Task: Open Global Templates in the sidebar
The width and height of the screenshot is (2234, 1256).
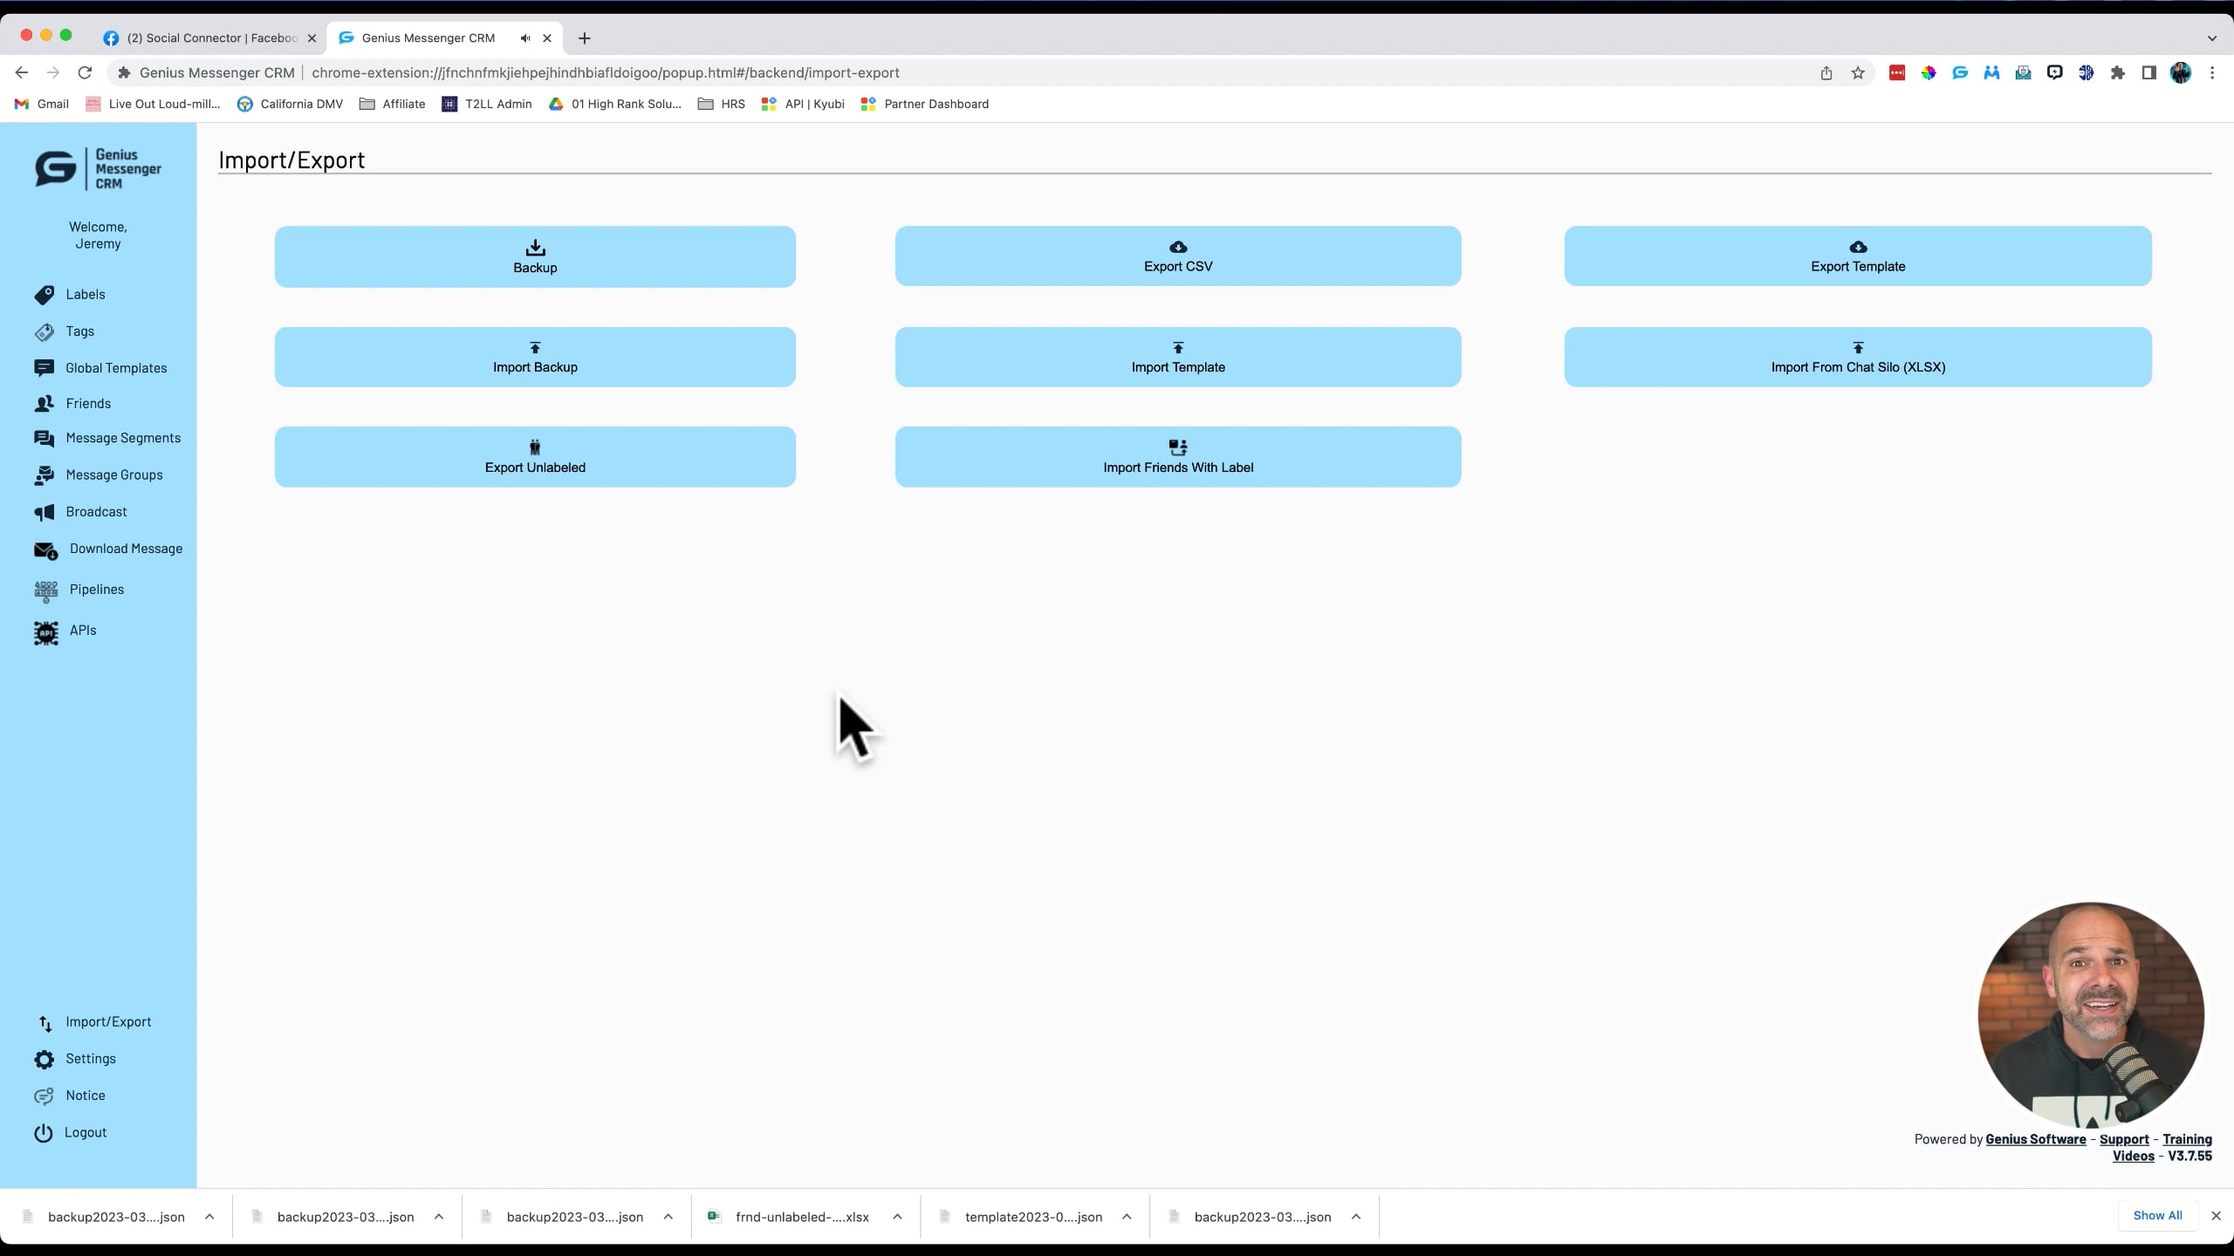Action: pyautogui.click(x=100, y=368)
